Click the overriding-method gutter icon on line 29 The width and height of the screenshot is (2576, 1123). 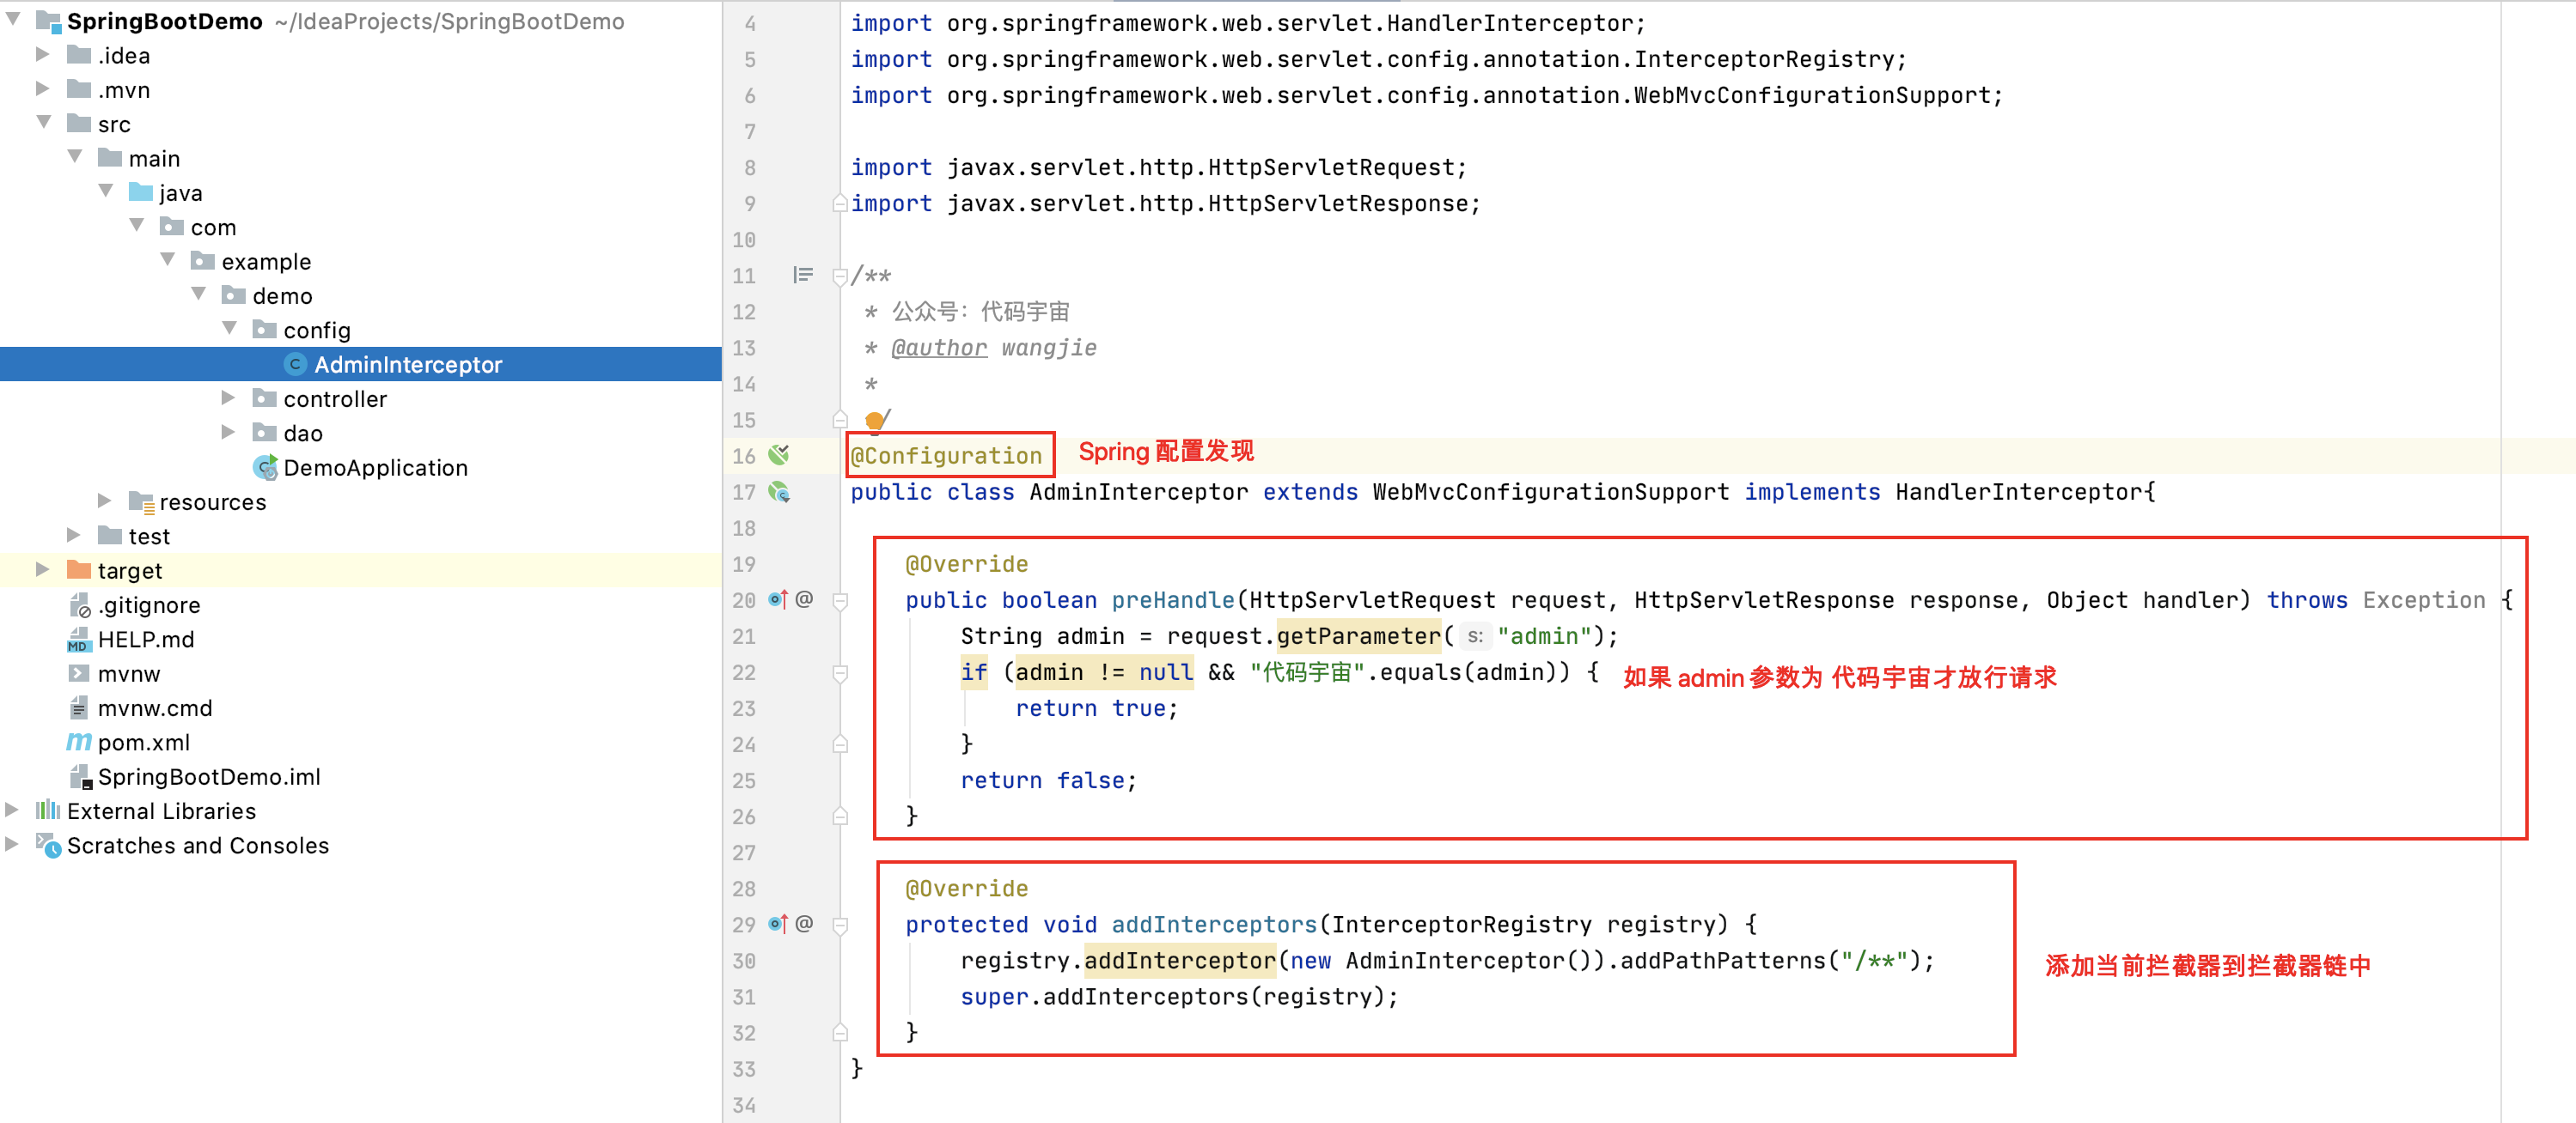pos(777,924)
